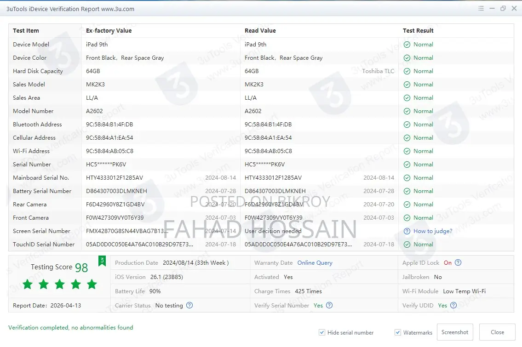Click the ex-factory Sales Model MK2K3
The image size is (522, 347).
pyautogui.click(x=95, y=85)
